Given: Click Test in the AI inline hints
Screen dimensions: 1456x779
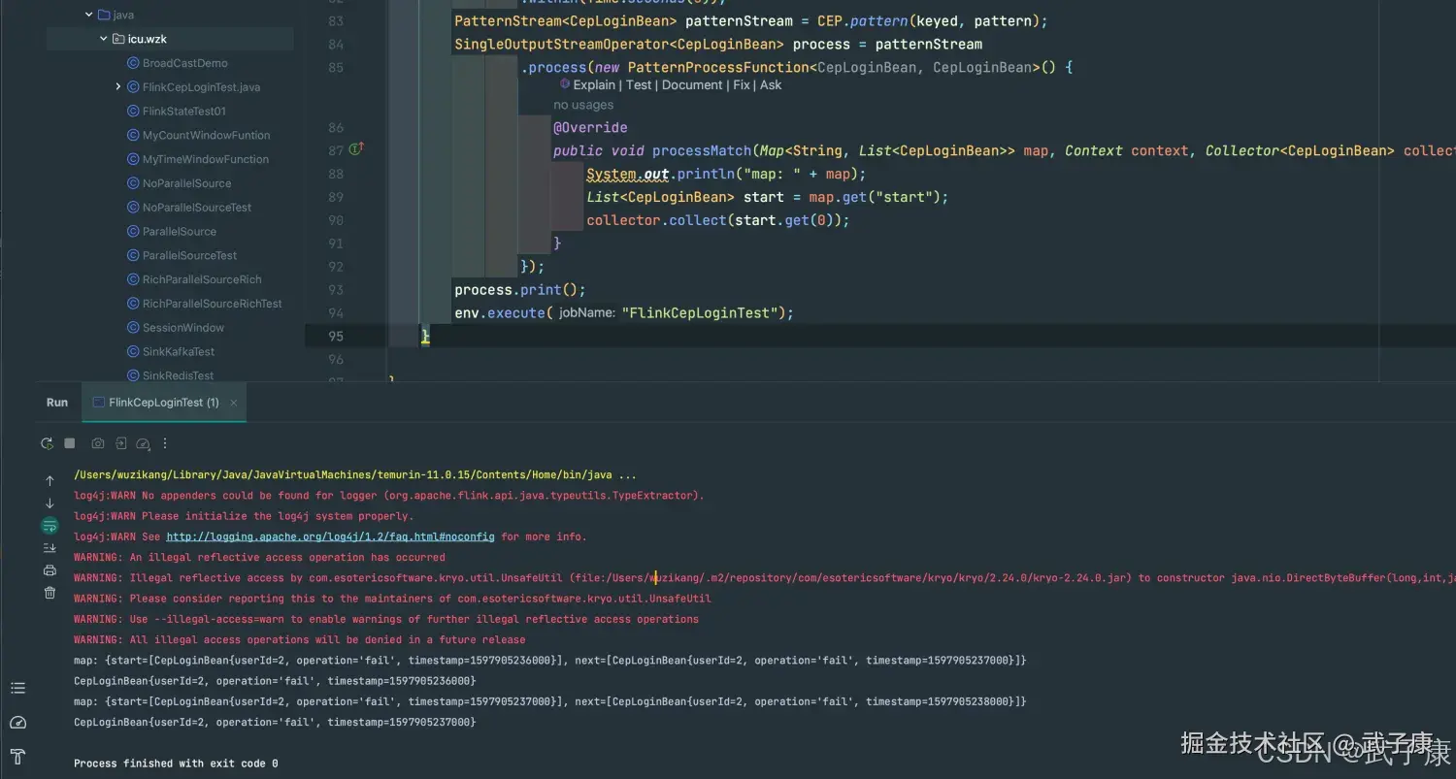Looking at the screenshot, I should tap(639, 85).
